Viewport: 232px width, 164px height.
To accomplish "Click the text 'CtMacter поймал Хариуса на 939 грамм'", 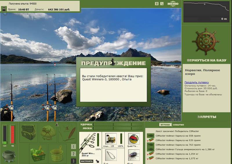I will tap(178, 140).
